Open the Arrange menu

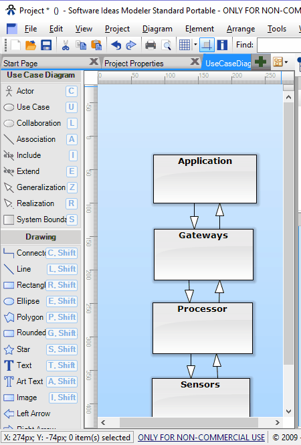241,29
